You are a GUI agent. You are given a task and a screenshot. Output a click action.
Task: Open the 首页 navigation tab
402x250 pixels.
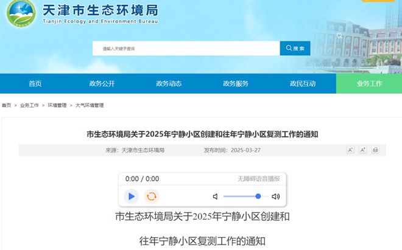point(35,83)
